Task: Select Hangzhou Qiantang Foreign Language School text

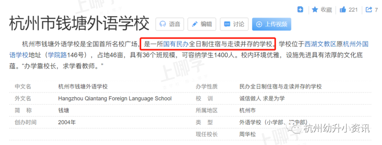Action: click(115, 99)
